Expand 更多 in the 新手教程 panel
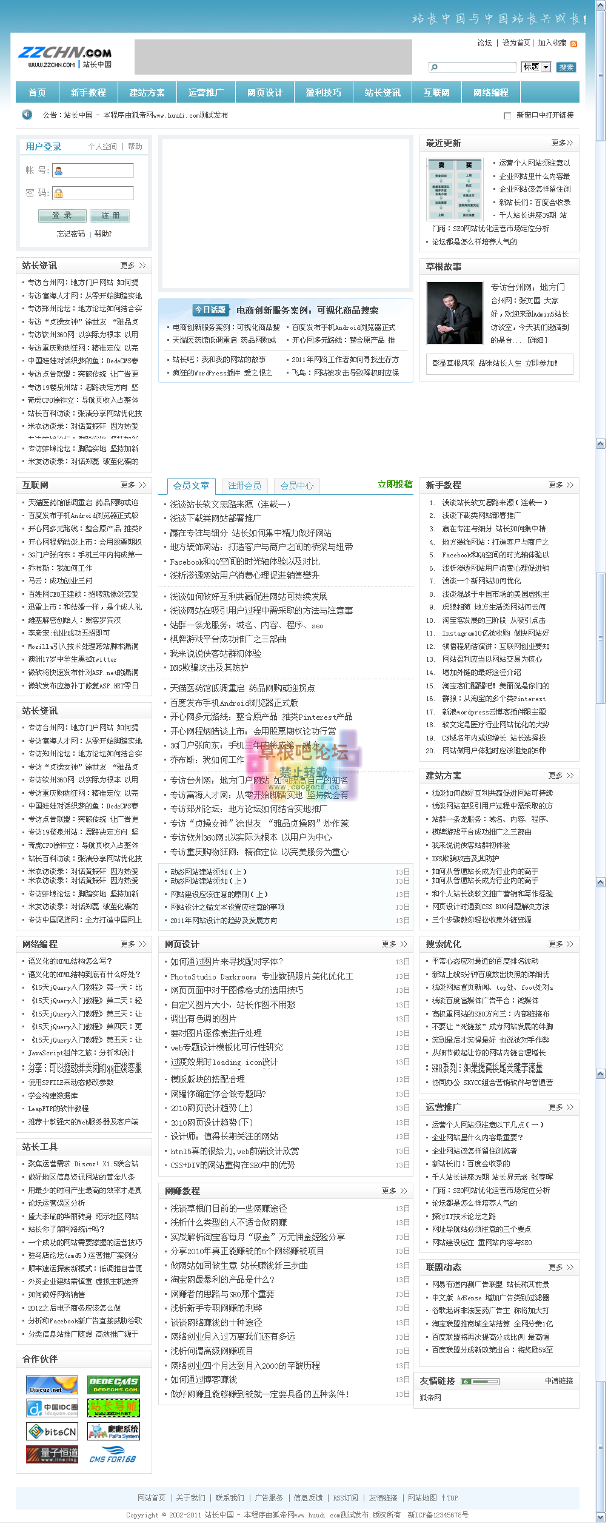The height and width of the screenshot is (1532, 608). (x=561, y=485)
